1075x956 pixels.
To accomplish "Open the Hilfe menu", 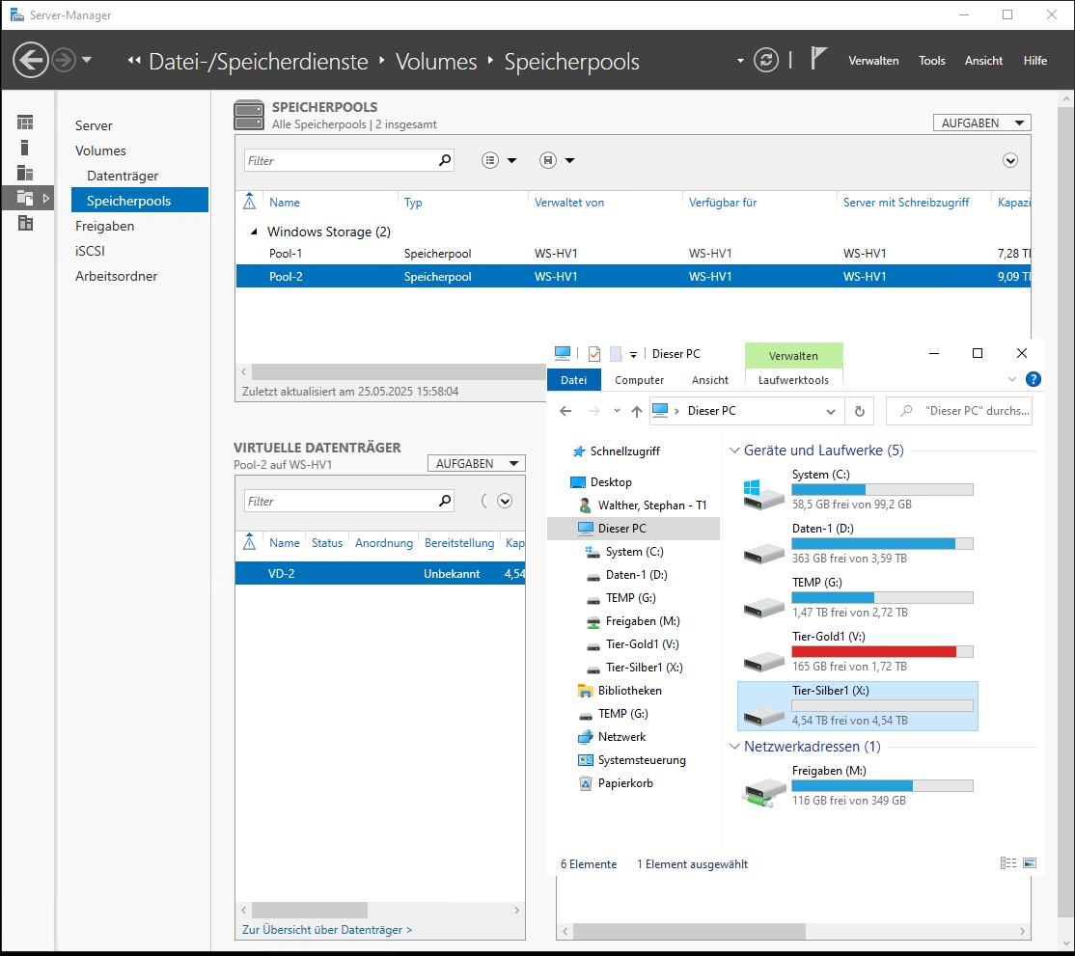I will [1034, 61].
